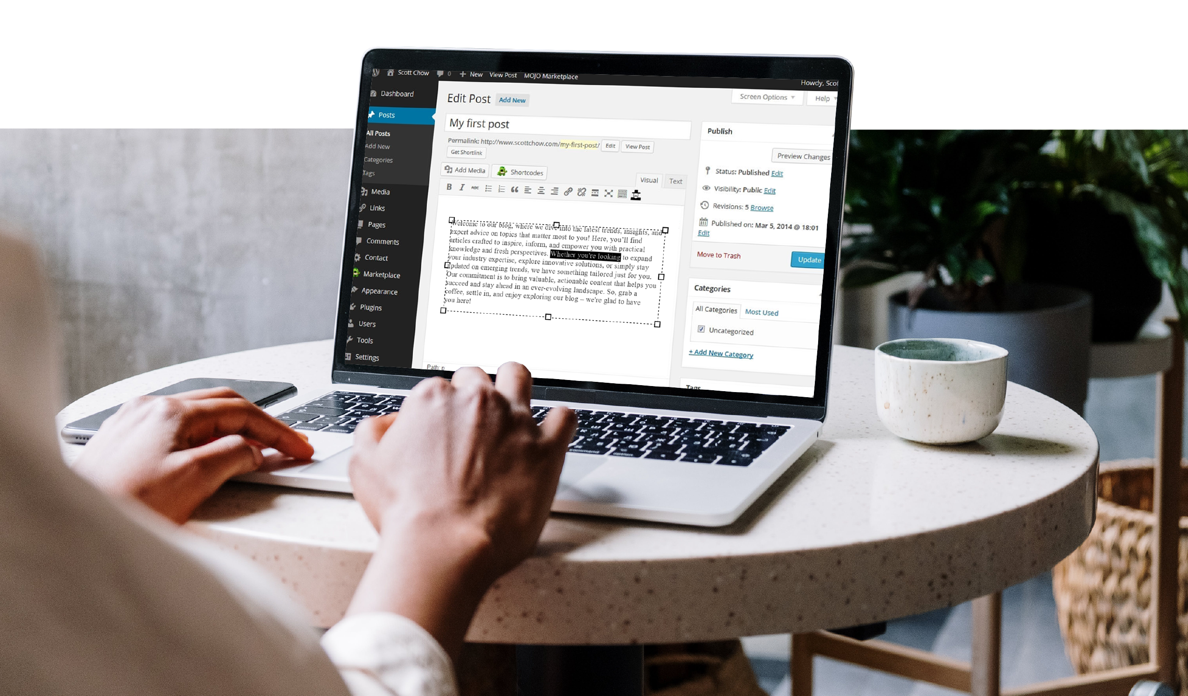
Task: Click the Align Left icon
Action: click(529, 193)
